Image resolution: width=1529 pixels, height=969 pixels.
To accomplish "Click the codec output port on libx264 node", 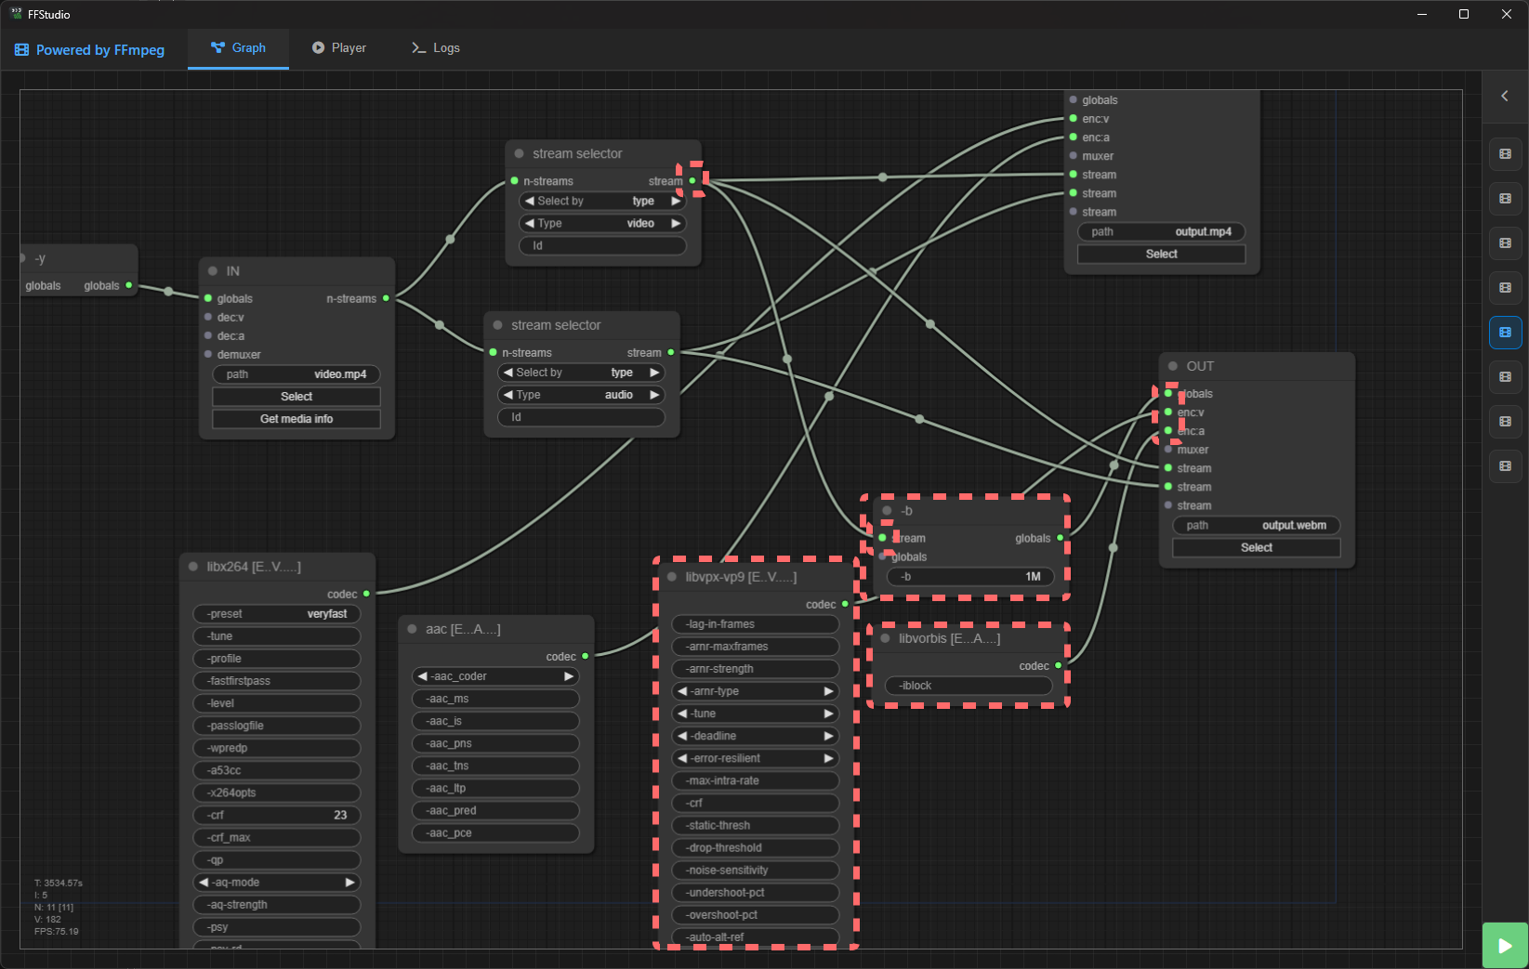I will click(366, 594).
